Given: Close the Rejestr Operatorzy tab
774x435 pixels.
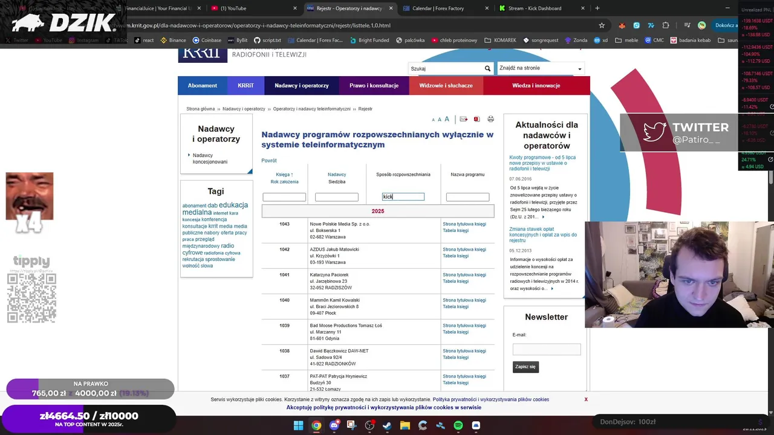Looking at the screenshot, I should (x=391, y=8).
